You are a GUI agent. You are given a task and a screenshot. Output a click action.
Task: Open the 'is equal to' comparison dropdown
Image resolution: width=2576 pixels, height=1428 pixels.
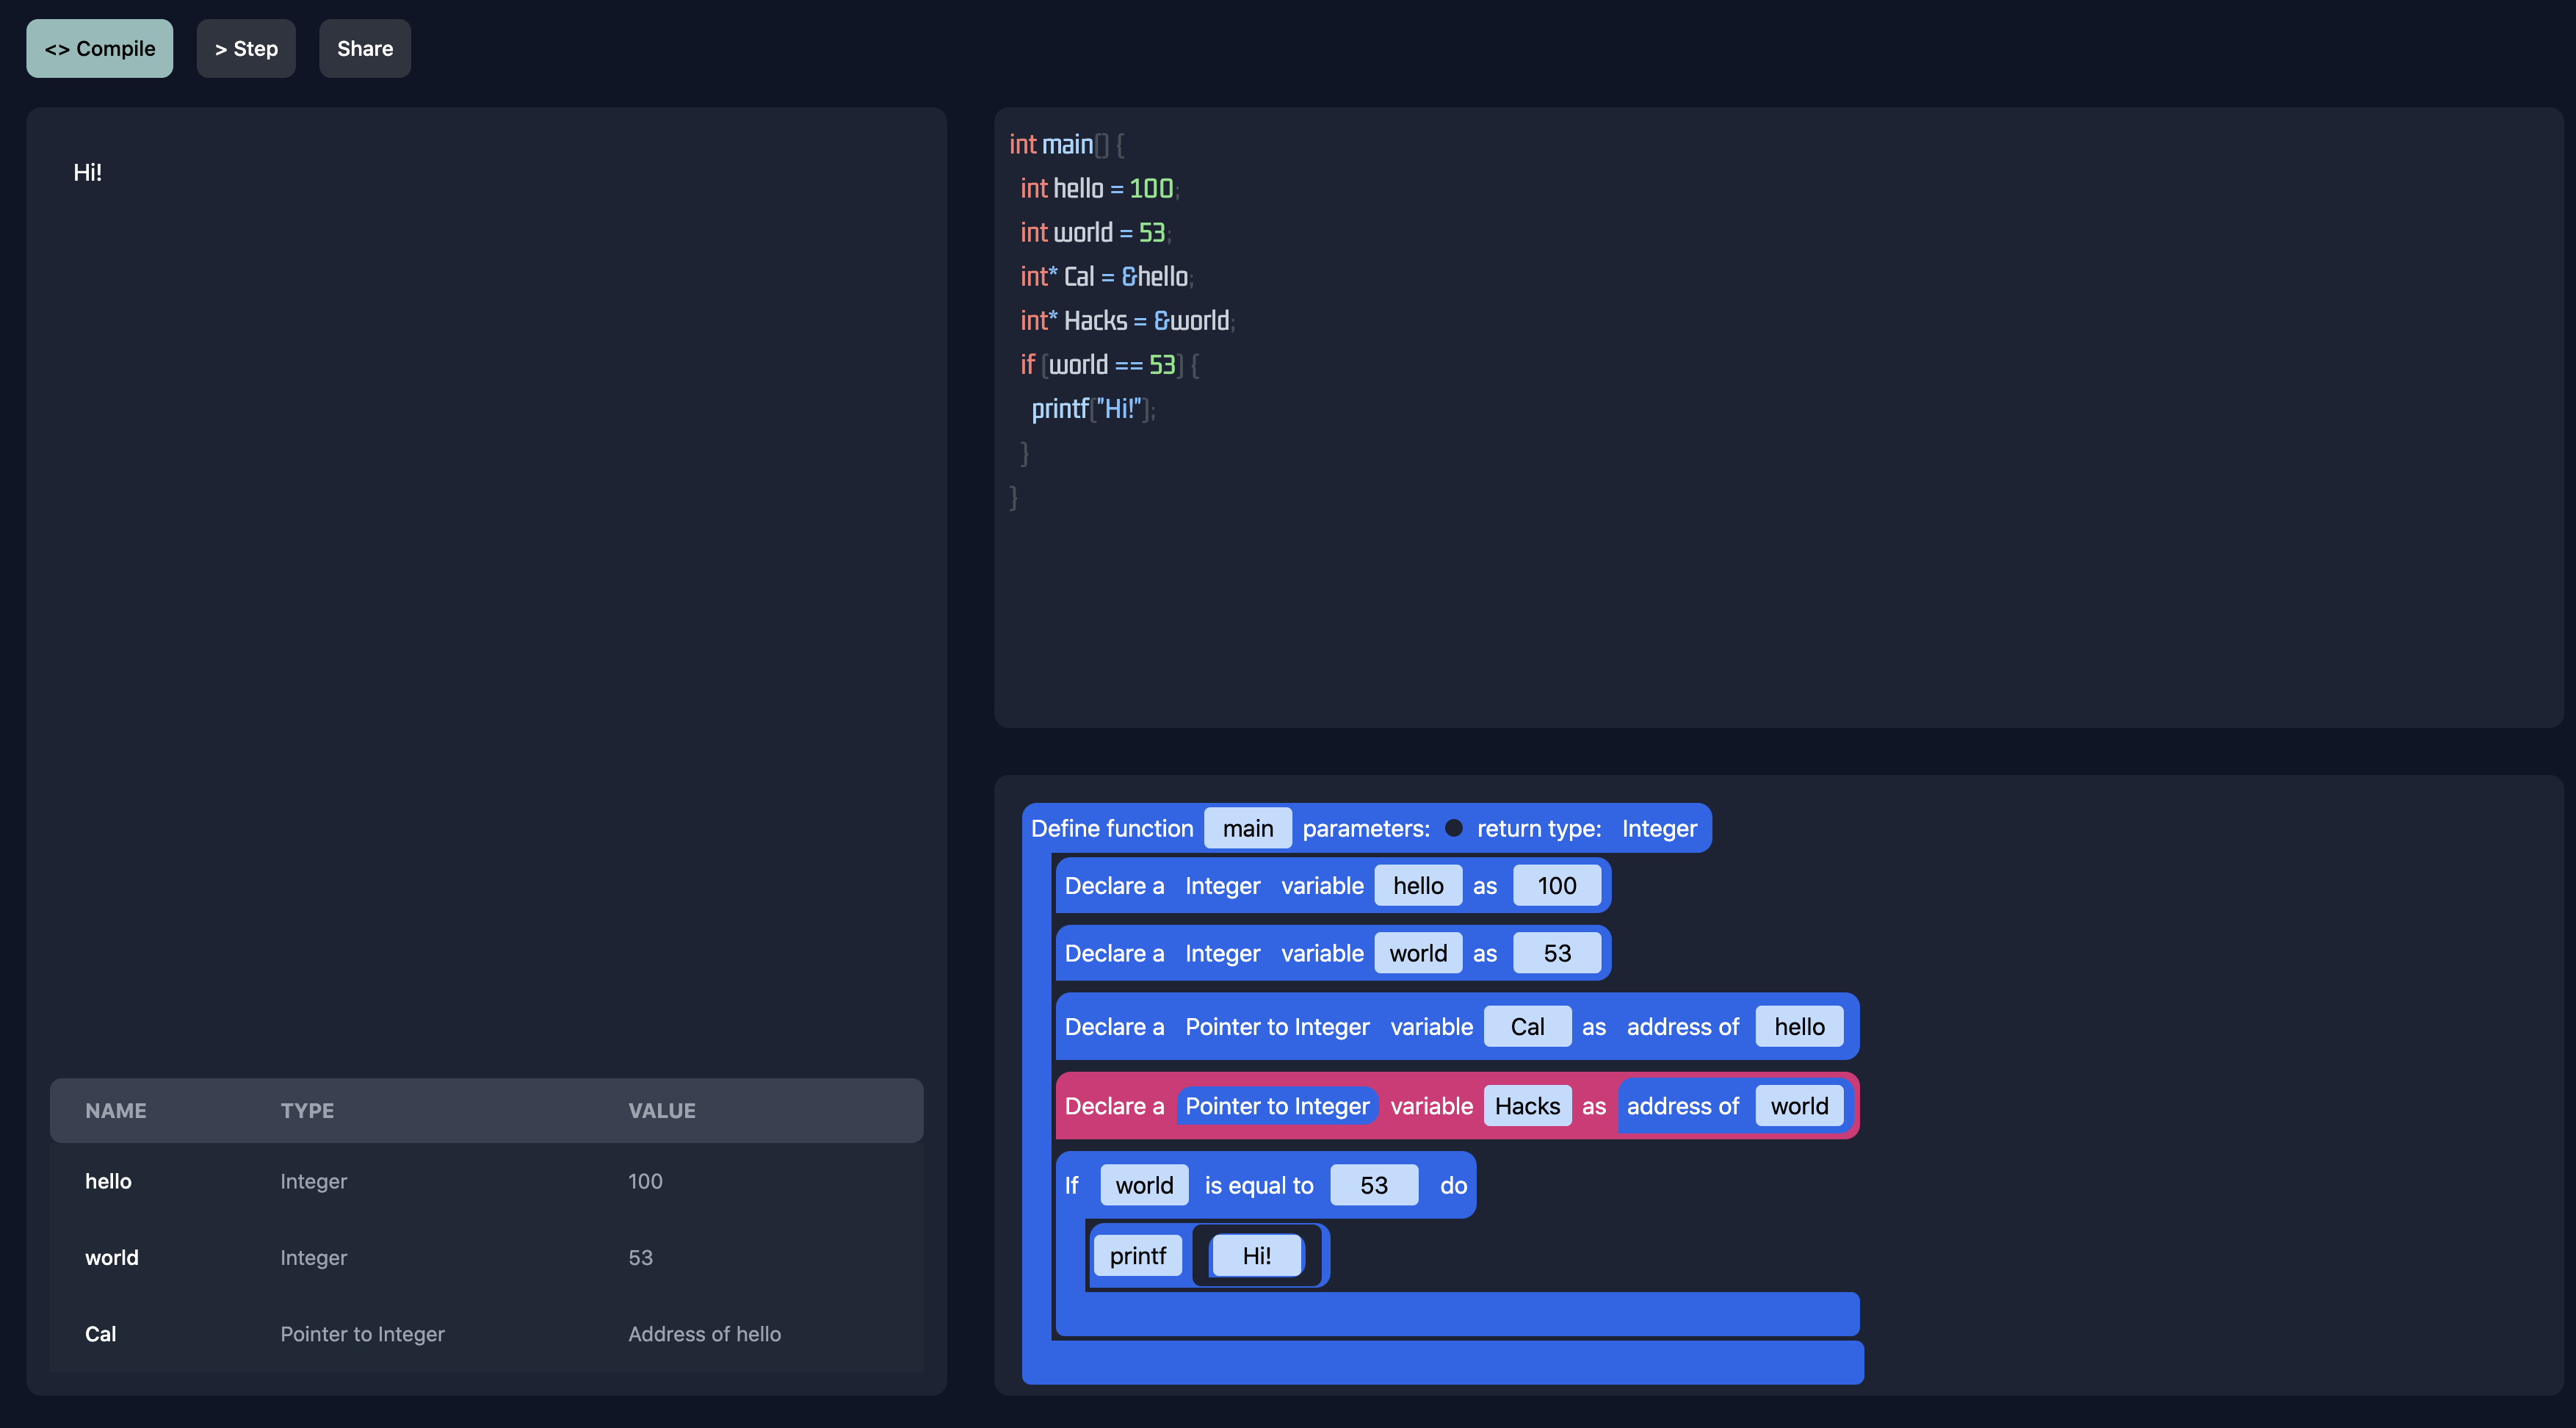click(1258, 1185)
